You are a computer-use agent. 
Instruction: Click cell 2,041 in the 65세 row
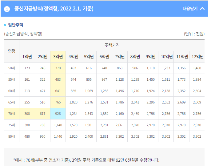tap(135, 102)
